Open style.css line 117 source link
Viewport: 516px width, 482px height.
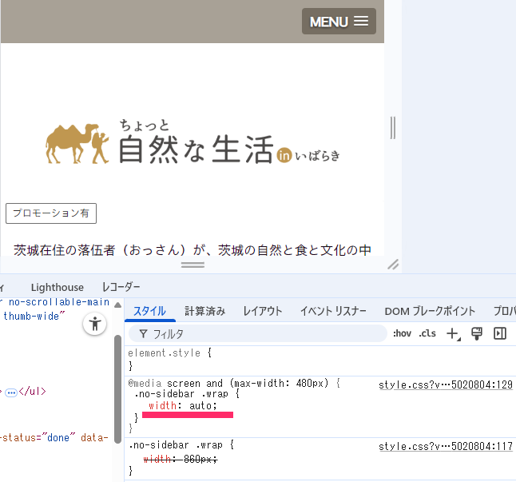coord(445,446)
